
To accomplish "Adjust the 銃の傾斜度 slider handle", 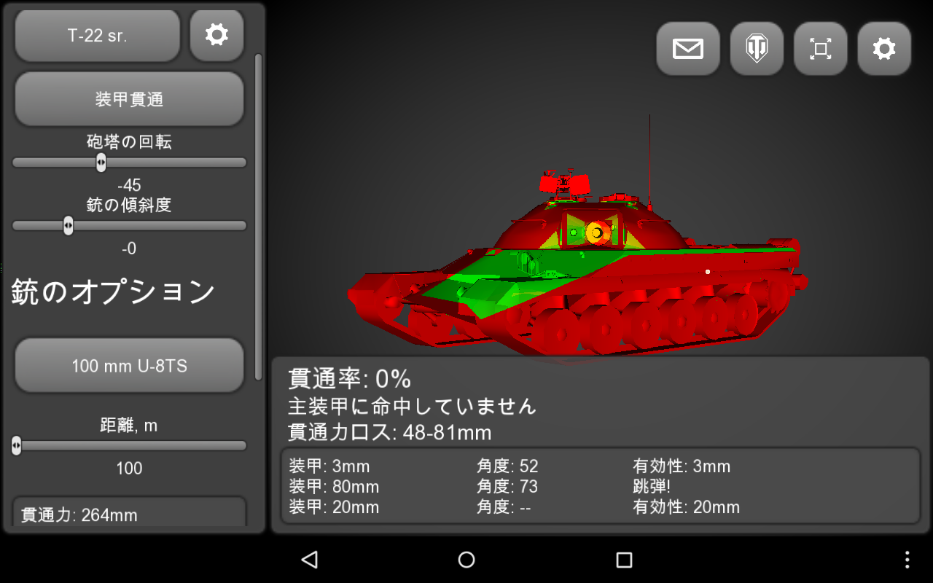I will point(68,226).
